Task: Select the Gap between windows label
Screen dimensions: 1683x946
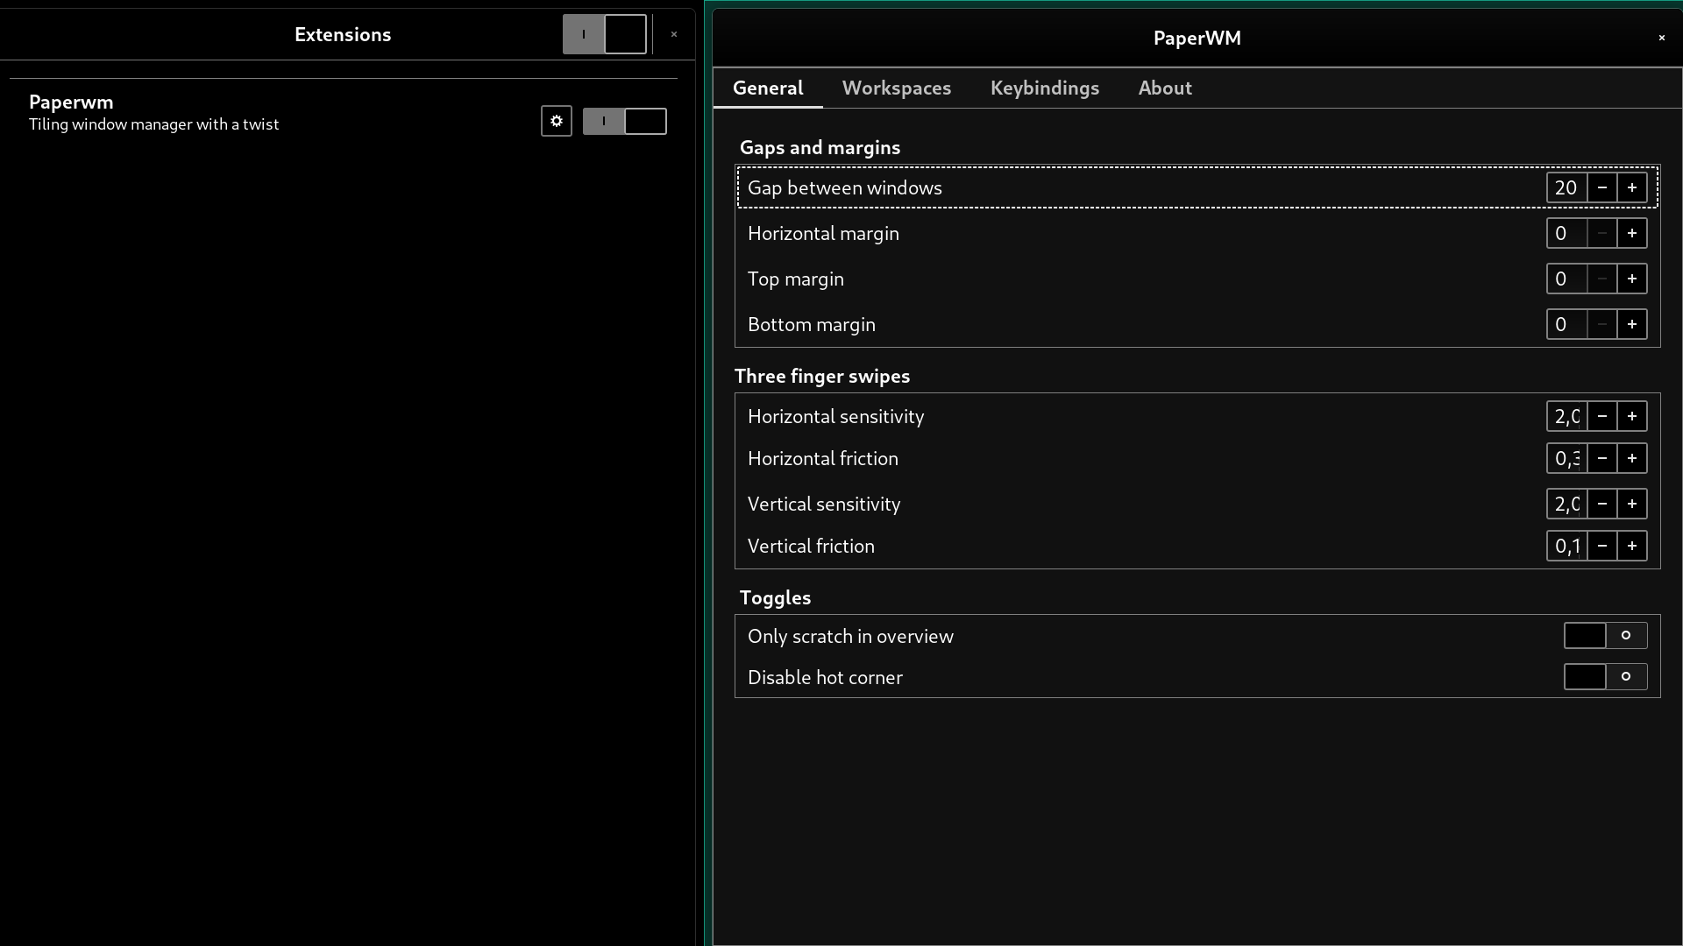Action: [845, 187]
